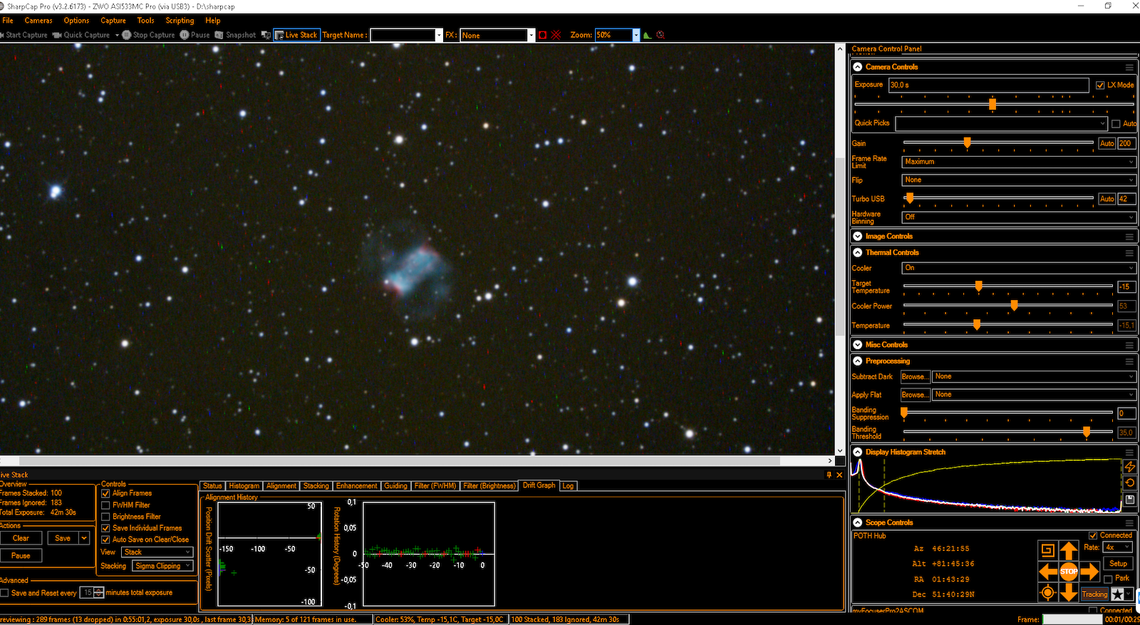Toggle the Tracking button
Image resolution: width=1140 pixels, height=625 pixels.
coord(1094,594)
